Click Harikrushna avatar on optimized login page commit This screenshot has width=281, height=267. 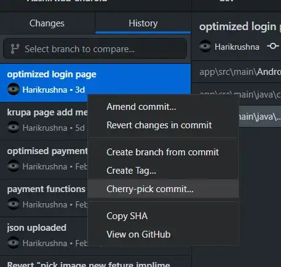point(14,90)
